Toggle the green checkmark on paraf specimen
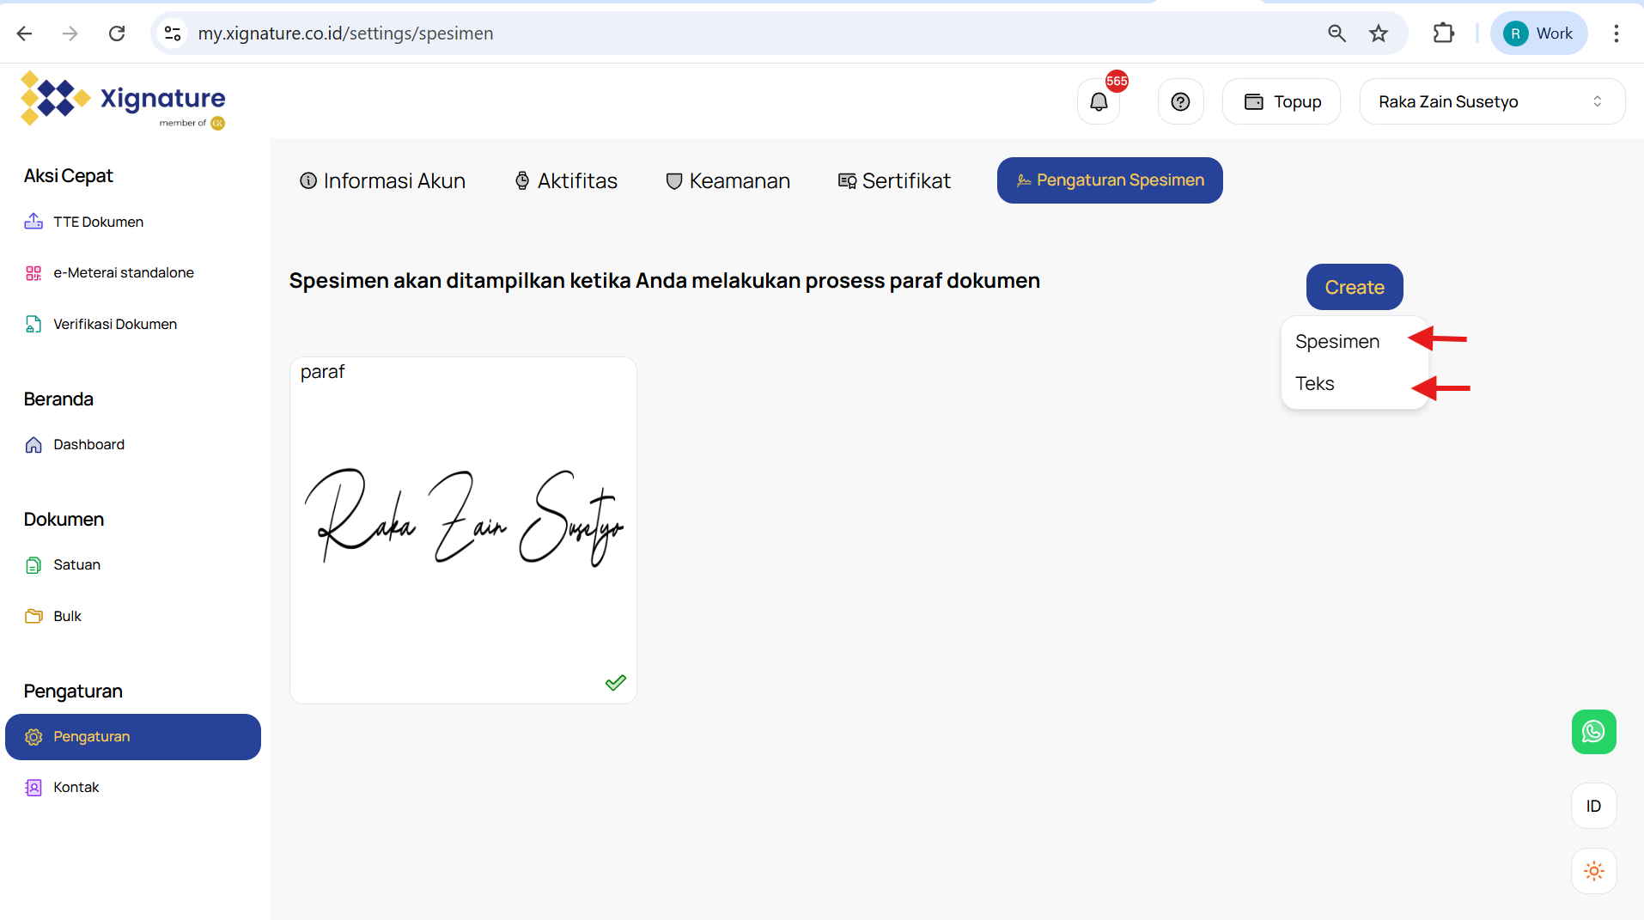The height and width of the screenshot is (920, 1644). [615, 683]
